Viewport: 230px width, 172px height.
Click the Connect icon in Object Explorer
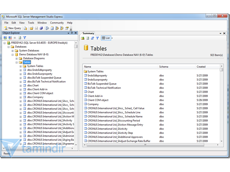(5, 38)
